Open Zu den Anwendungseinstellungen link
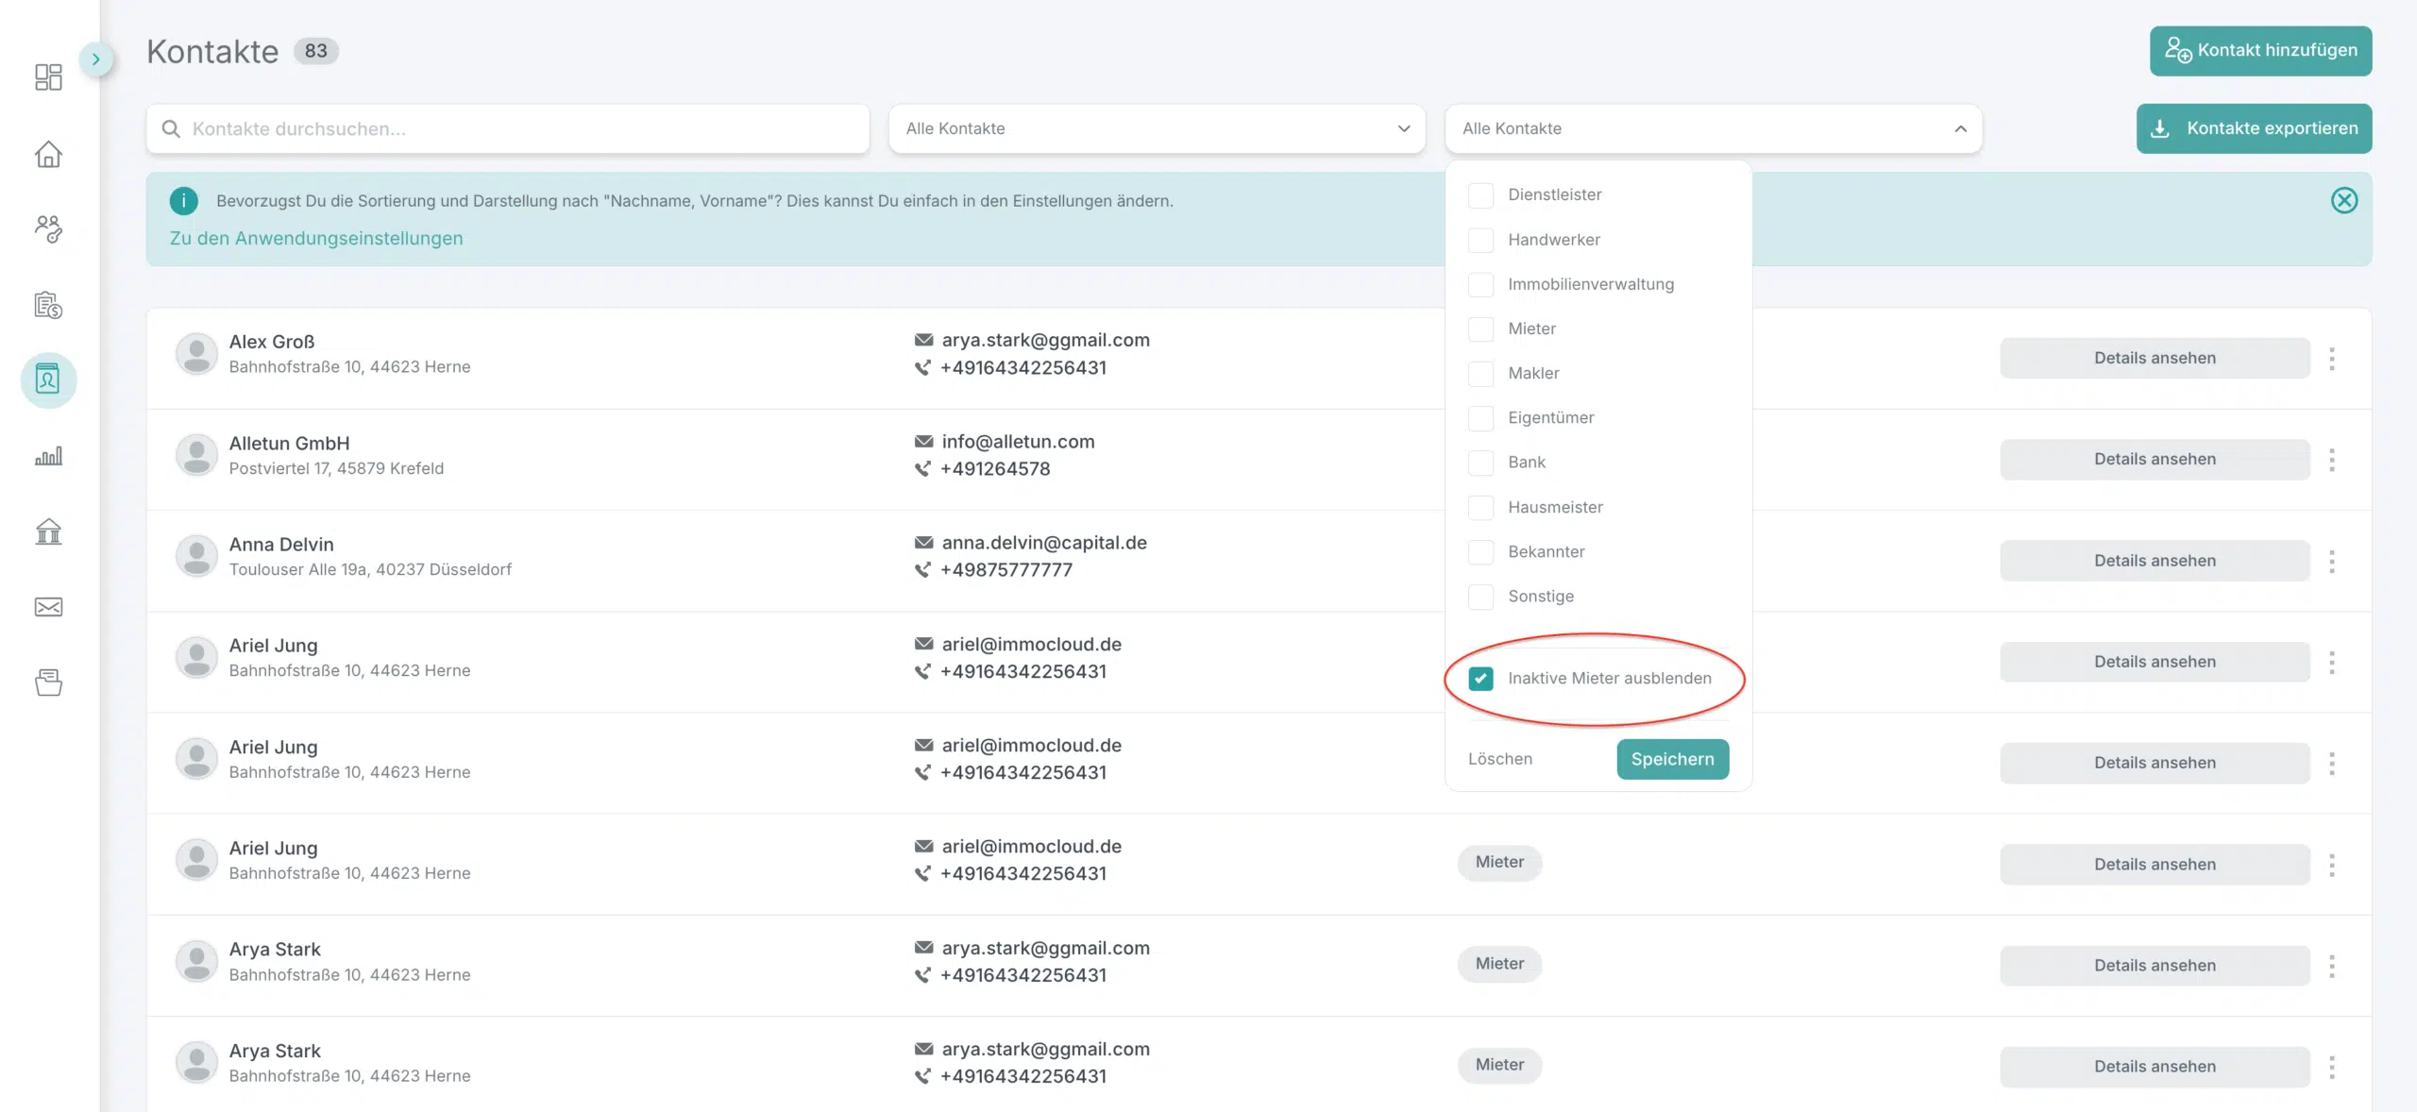The image size is (2417, 1112). point(316,238)
